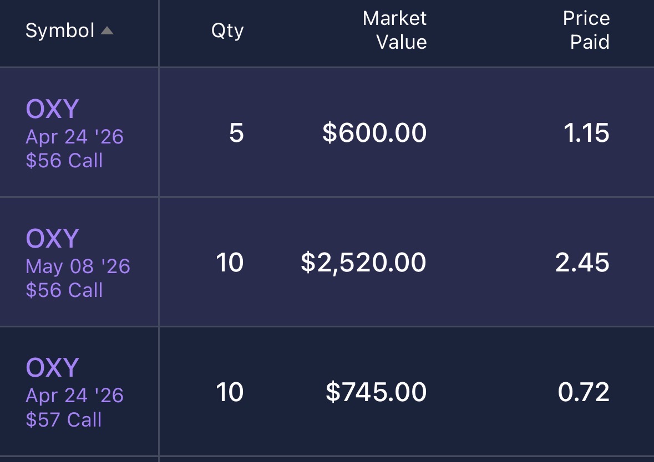Tap the May 08 '26 expiration date text
This screenshot has height=462, width=654.
(78, 266)
